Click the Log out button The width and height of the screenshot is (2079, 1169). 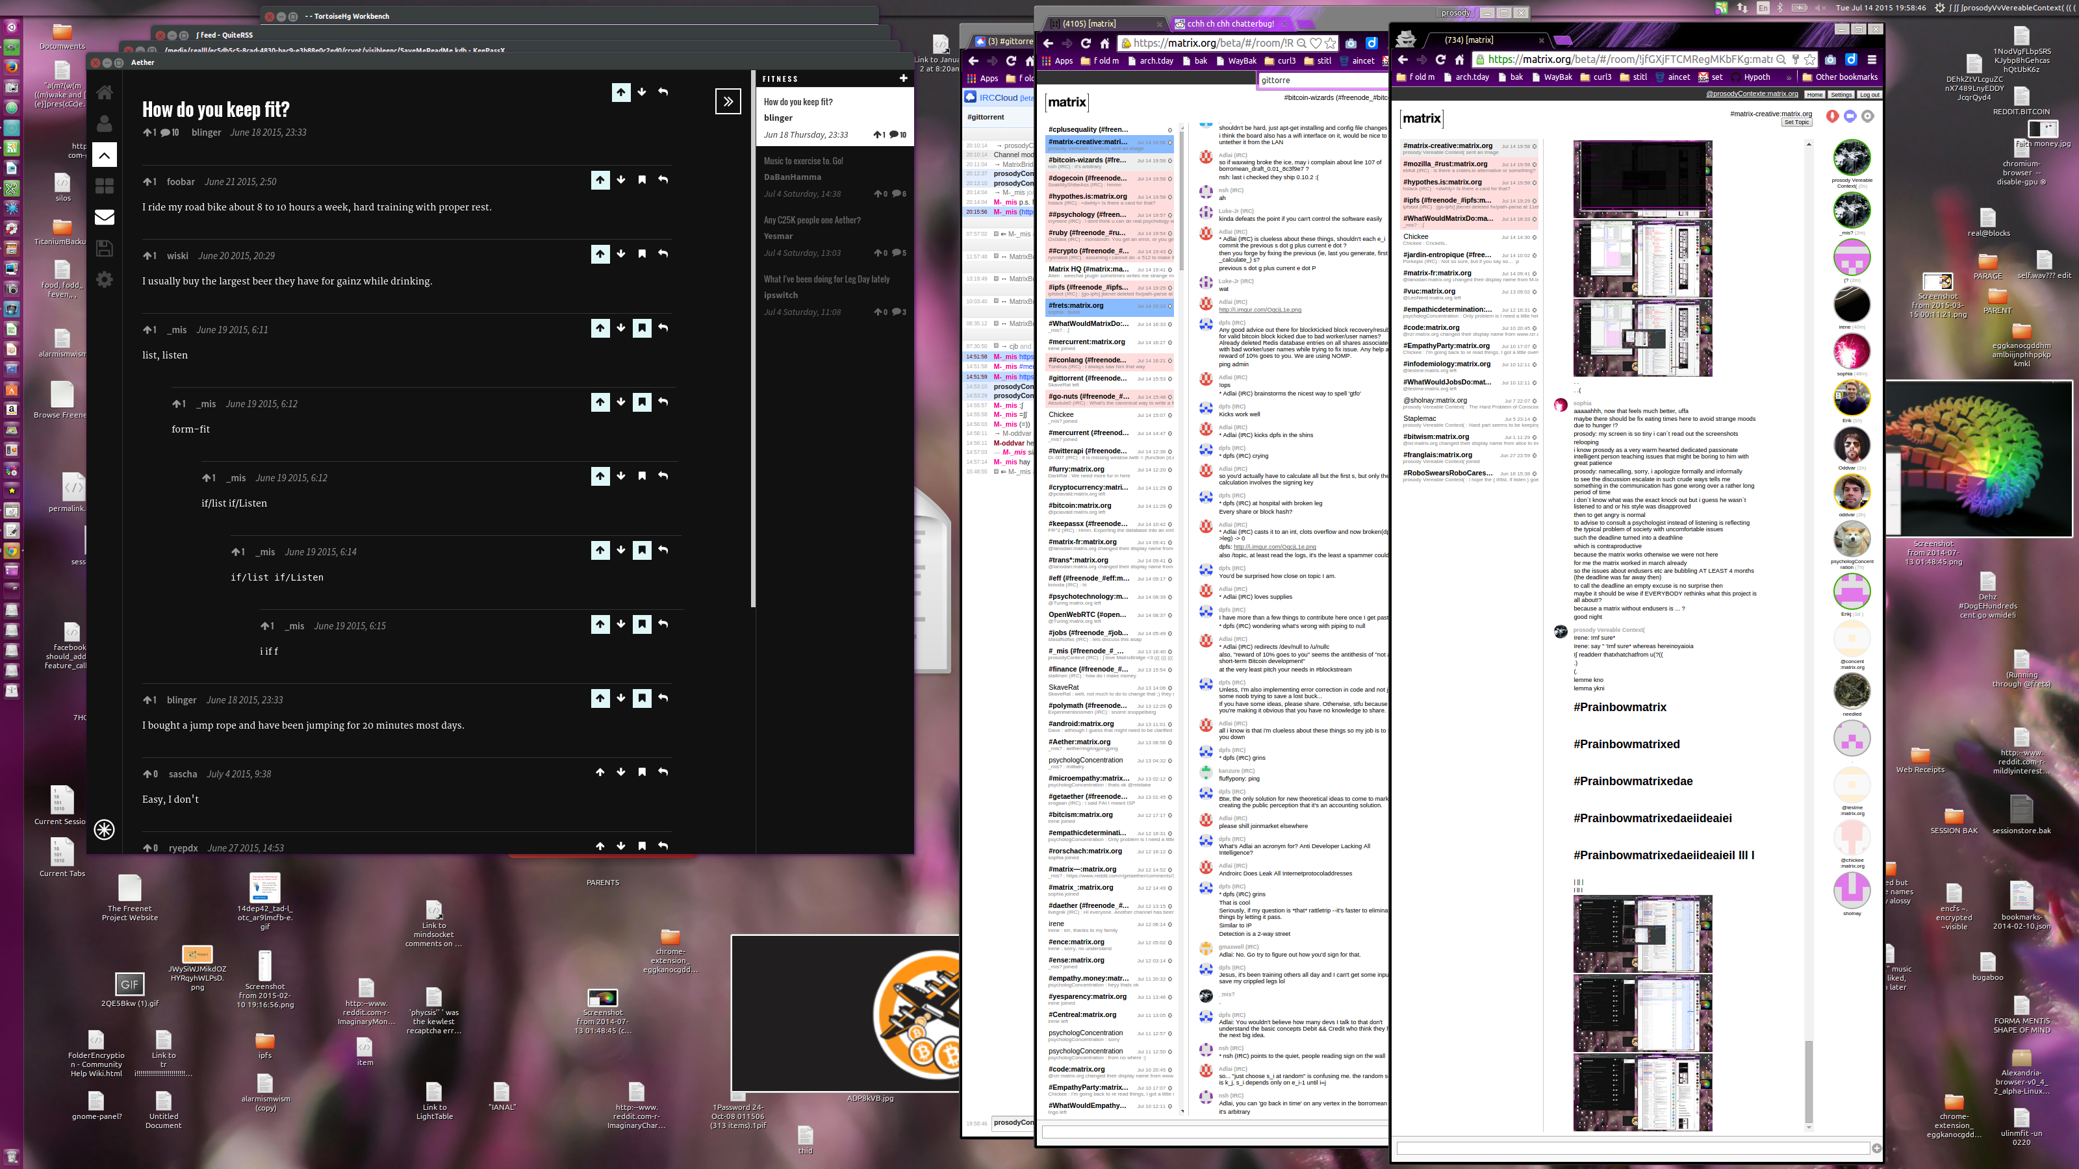pyautogui.click(x=1869, y=94)
